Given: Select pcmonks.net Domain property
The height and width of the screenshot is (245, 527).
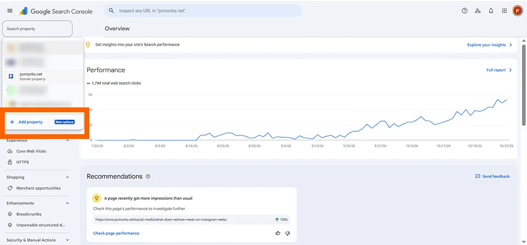Looking at the screenshot, I should click(x=43, y=76).
